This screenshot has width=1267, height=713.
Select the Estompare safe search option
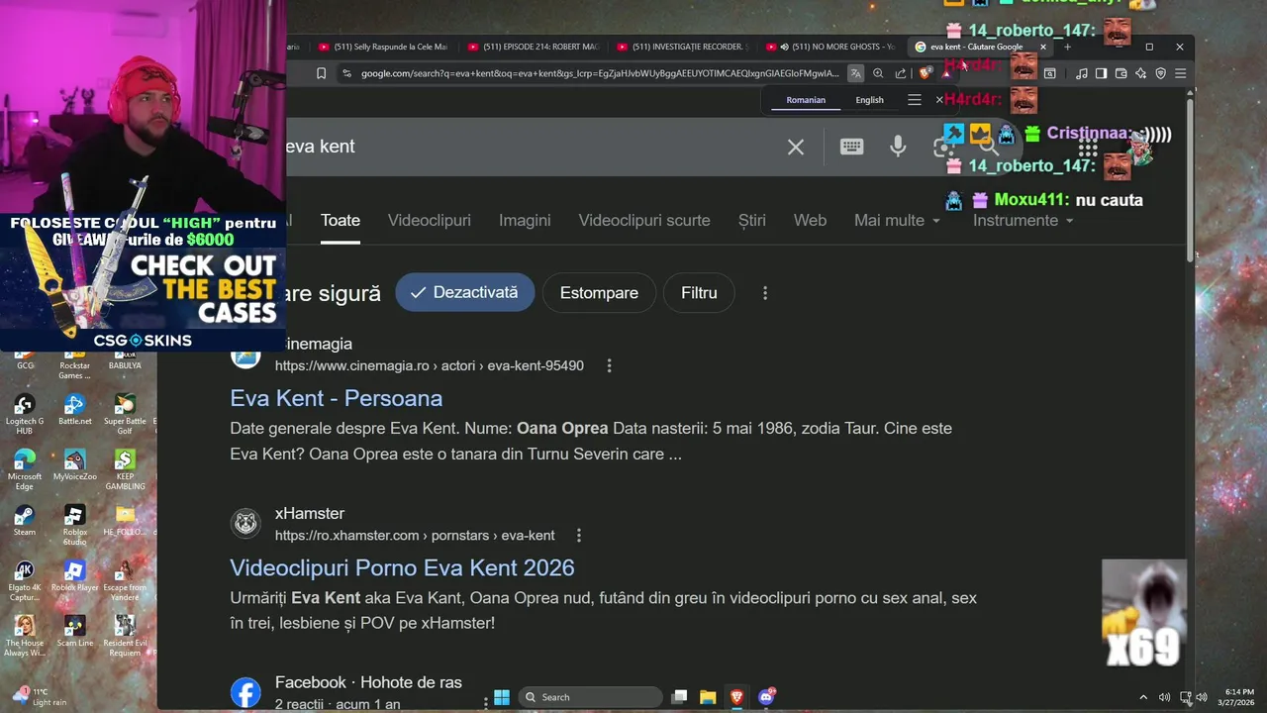(x=599, y=292)
